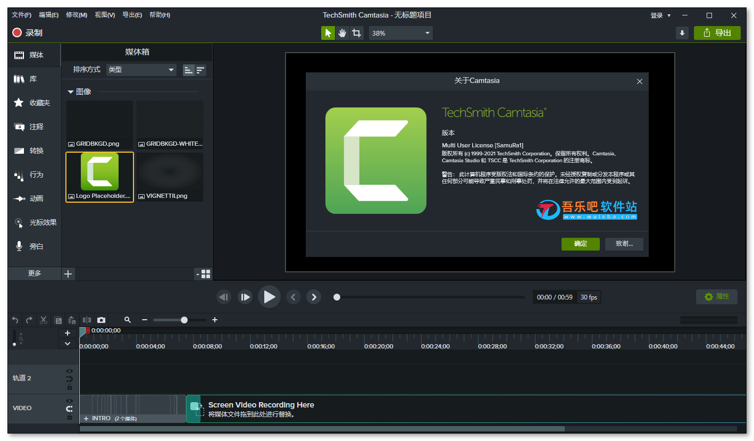Switch to the 媒体 media tab

point(35,55)
